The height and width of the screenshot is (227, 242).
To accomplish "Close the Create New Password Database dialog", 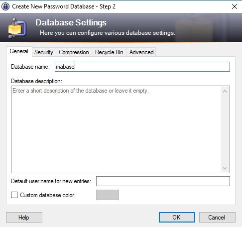I will tap(235, 6).
